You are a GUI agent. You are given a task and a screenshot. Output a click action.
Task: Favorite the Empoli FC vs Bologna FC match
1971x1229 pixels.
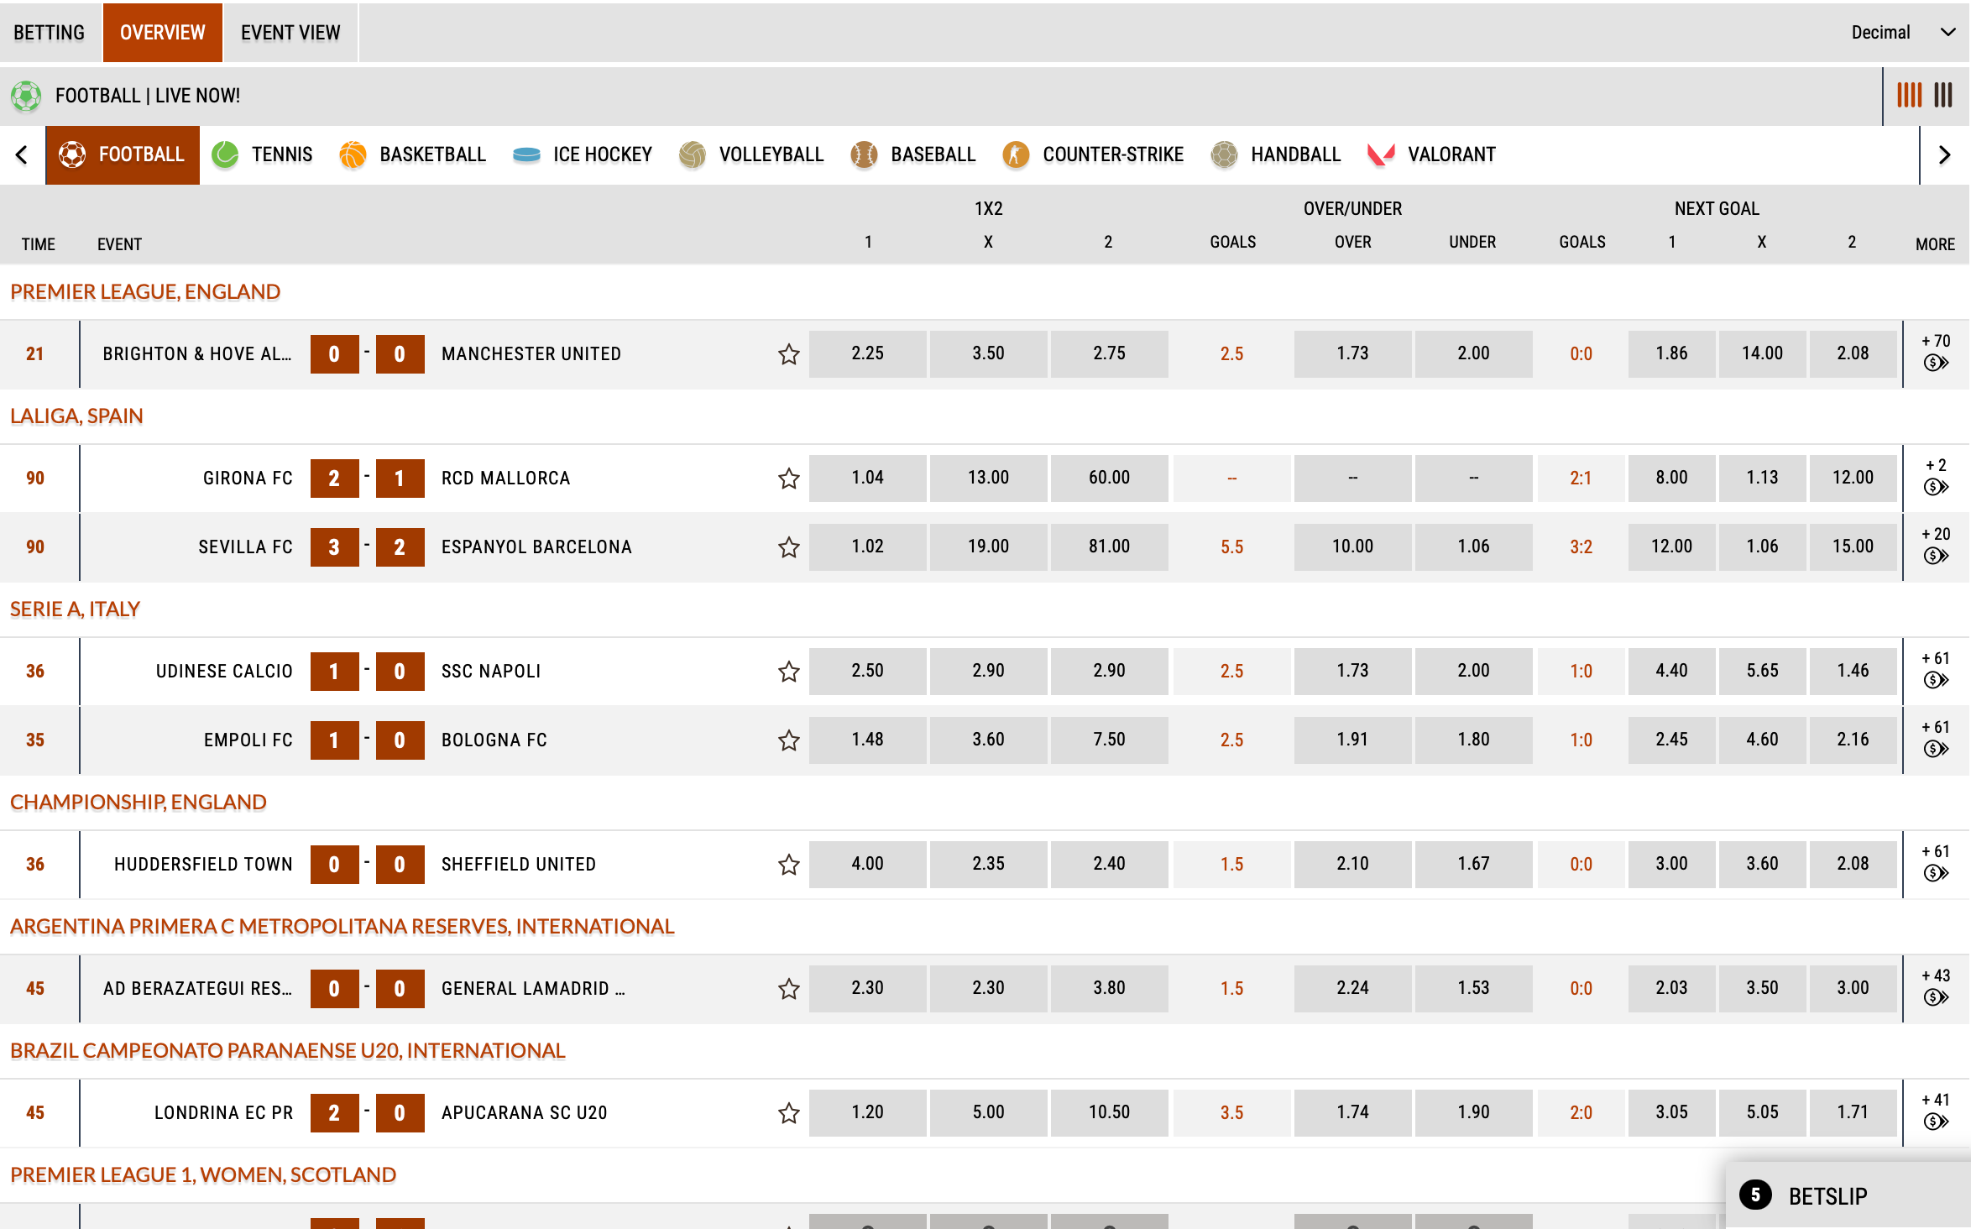point(788,740)
